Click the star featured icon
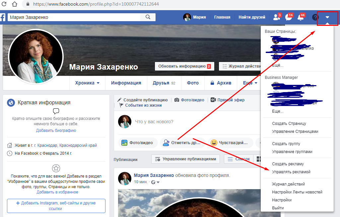 coord(56,168)
